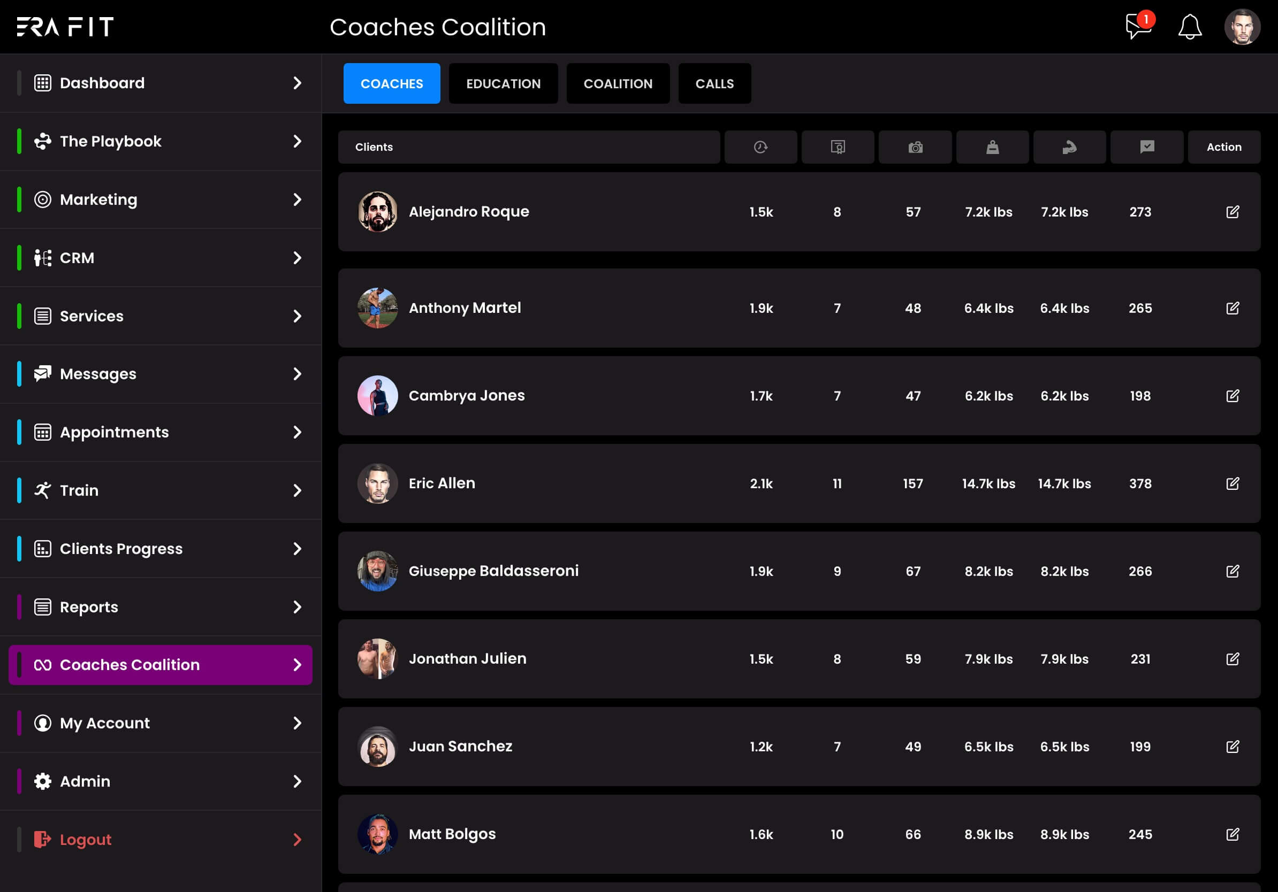Edit Giuseppe Baldasseroni's row
The image size is (1278, 892).
(1233, 571)
